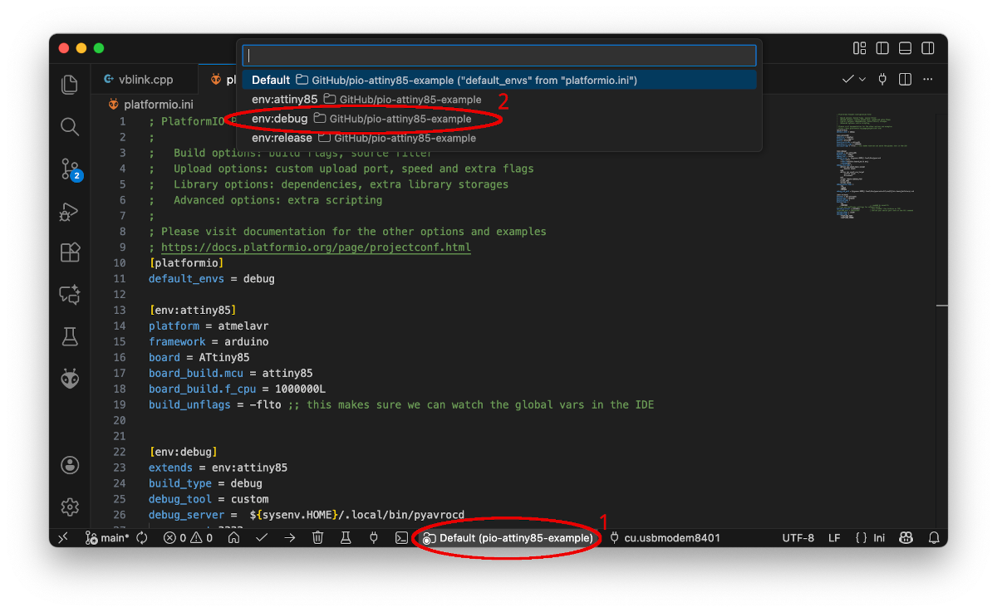Open the Run and Debug view
The height and width of the screenshot is (612, 997).
pyautogui.click(x=70, y=211)
